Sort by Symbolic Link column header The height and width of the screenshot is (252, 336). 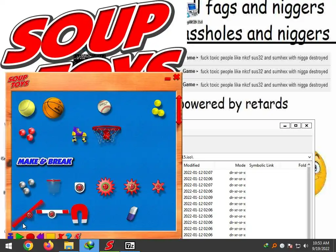coord(262,165)
